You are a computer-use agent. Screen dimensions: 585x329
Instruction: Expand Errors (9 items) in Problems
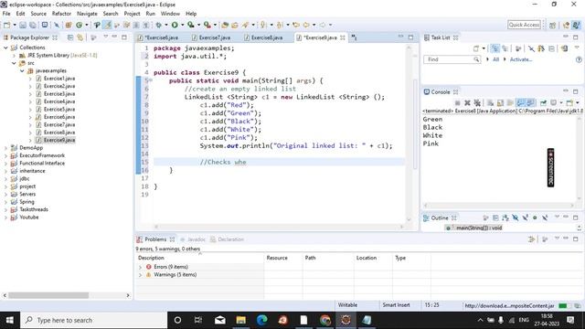coord(140,267)
